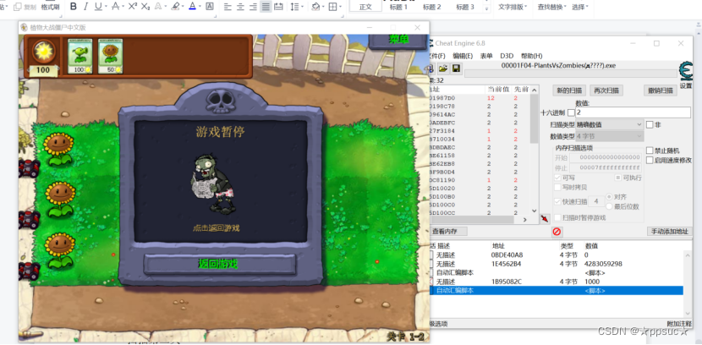Apply the 标题 2 heading style
This screenshot has height=345, width=702.
point(431,7)
